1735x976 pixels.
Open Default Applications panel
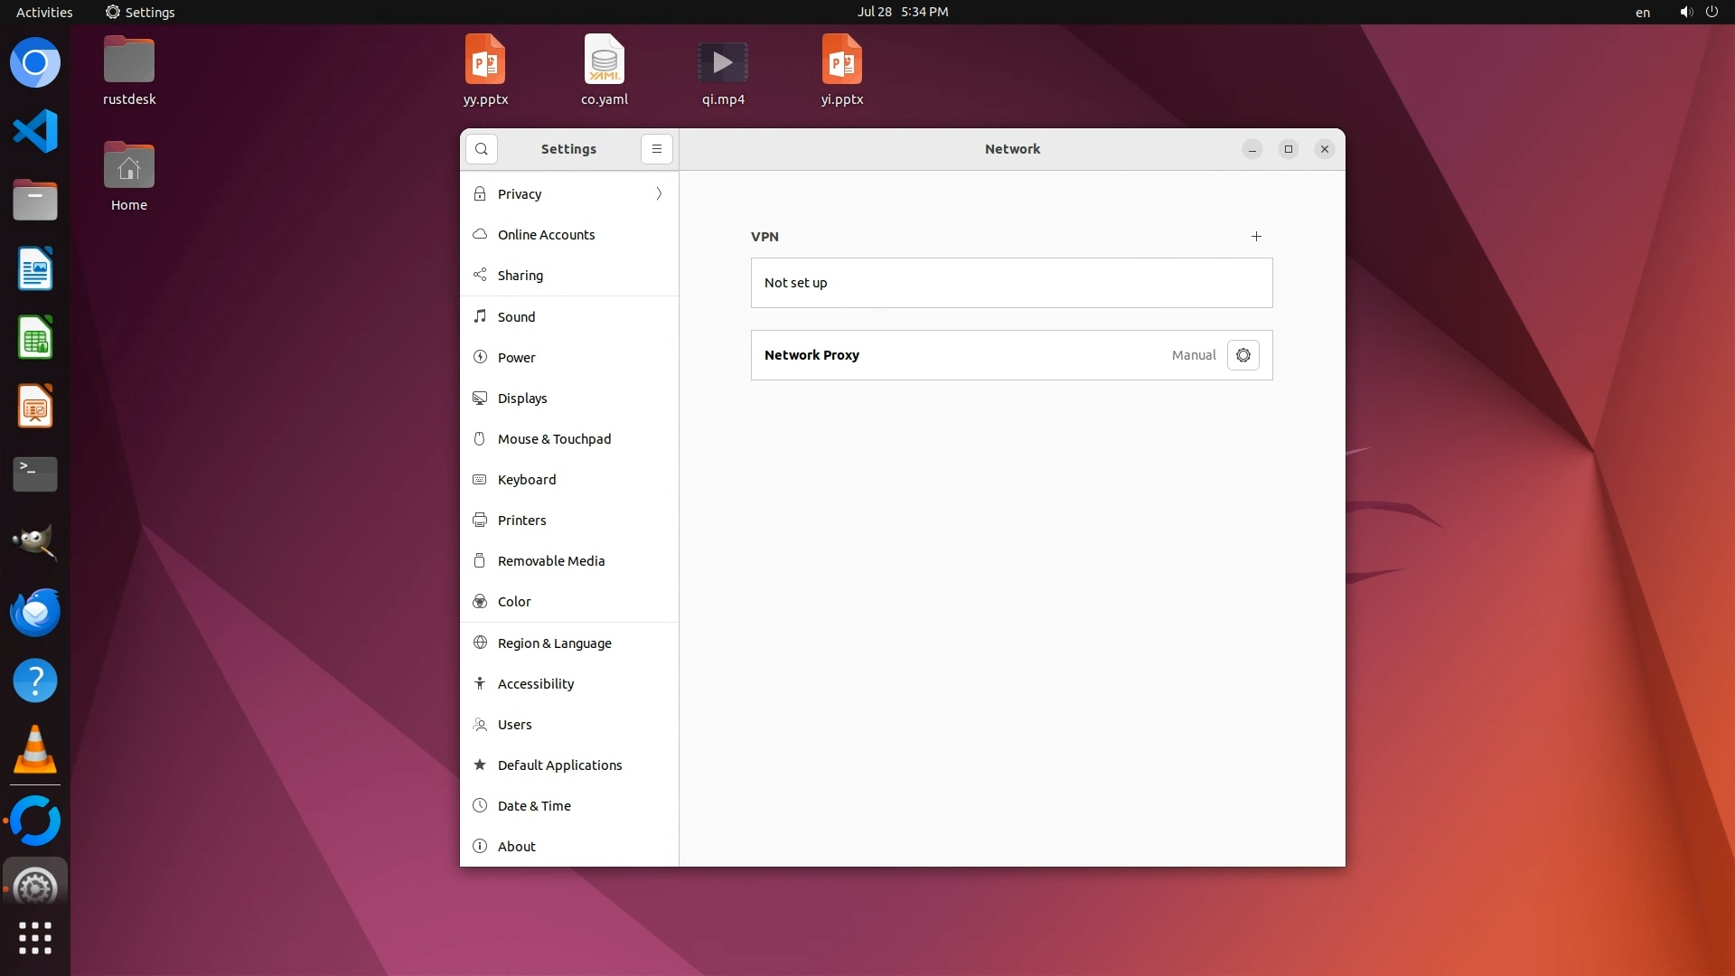(559, 765)
